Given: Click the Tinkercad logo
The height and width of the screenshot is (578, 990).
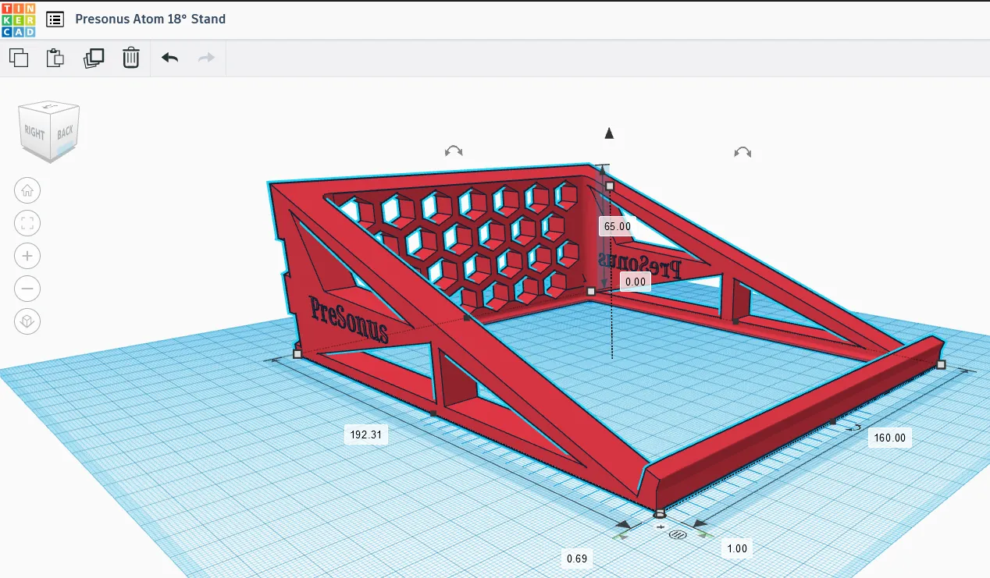Looking at the screenshot, I should coord(18,20).
